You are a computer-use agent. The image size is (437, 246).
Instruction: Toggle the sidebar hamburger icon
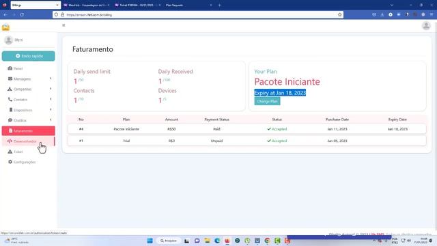point(64,25)
